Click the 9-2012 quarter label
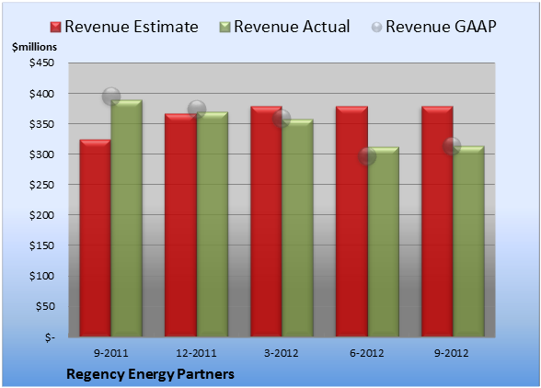This screenshot has height=388, width=541. [452, 353]
